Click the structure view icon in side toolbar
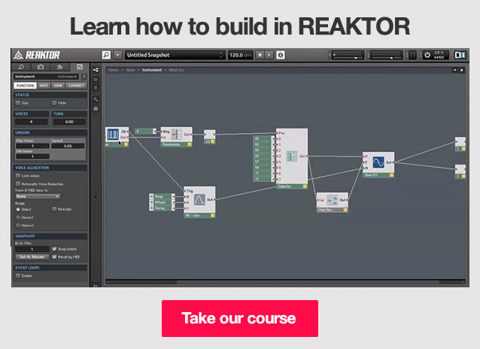Image resolution: width=480 pixels, height=349 pixels. pos(96,70)
